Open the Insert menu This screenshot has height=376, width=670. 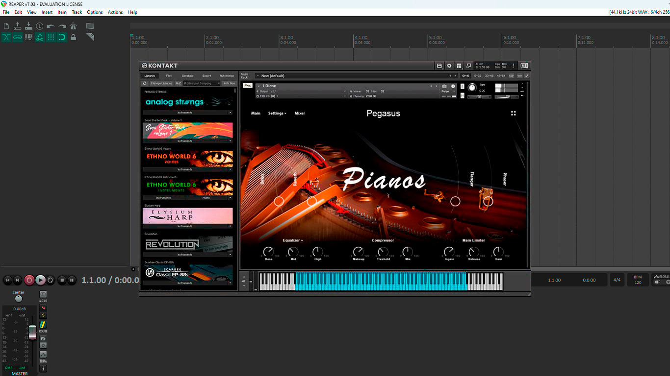click(47, 12)
